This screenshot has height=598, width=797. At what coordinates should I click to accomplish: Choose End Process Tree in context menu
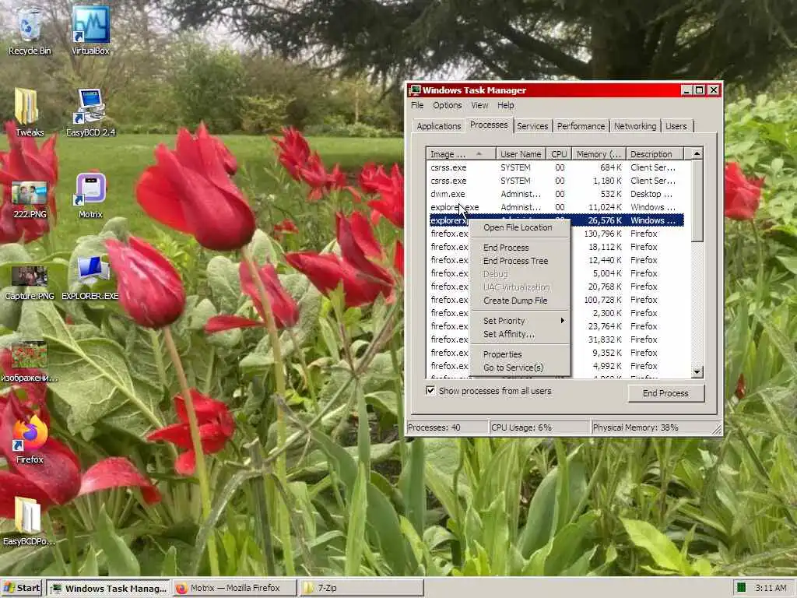519,261
